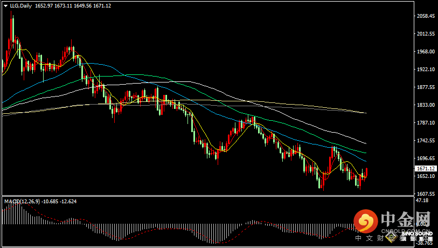The image size is (438, 248).
Task: Click the triangle arrow beside LLG,Daily
Action: click(x=5, y=5)
